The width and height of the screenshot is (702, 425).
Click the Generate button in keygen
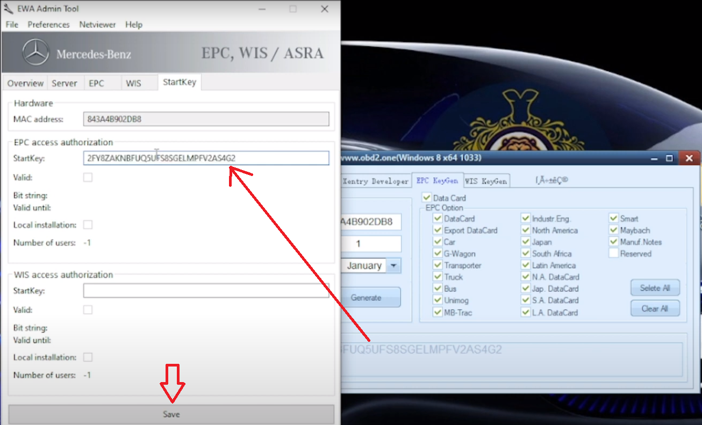coord(370,297)
